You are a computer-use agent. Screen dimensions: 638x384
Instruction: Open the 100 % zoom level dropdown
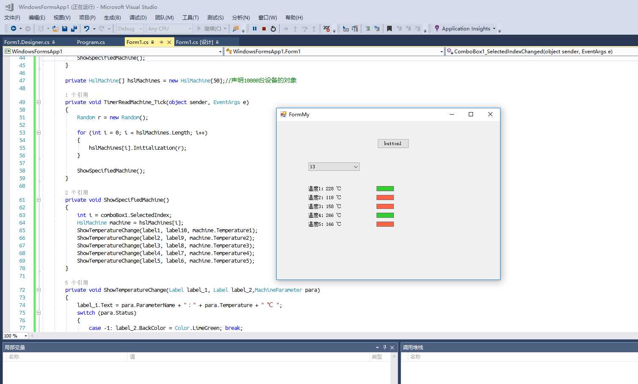pyautogui.click(x=26, y=336)
